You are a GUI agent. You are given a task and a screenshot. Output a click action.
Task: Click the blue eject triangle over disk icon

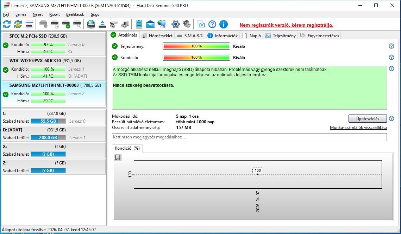tap(102, 25)
